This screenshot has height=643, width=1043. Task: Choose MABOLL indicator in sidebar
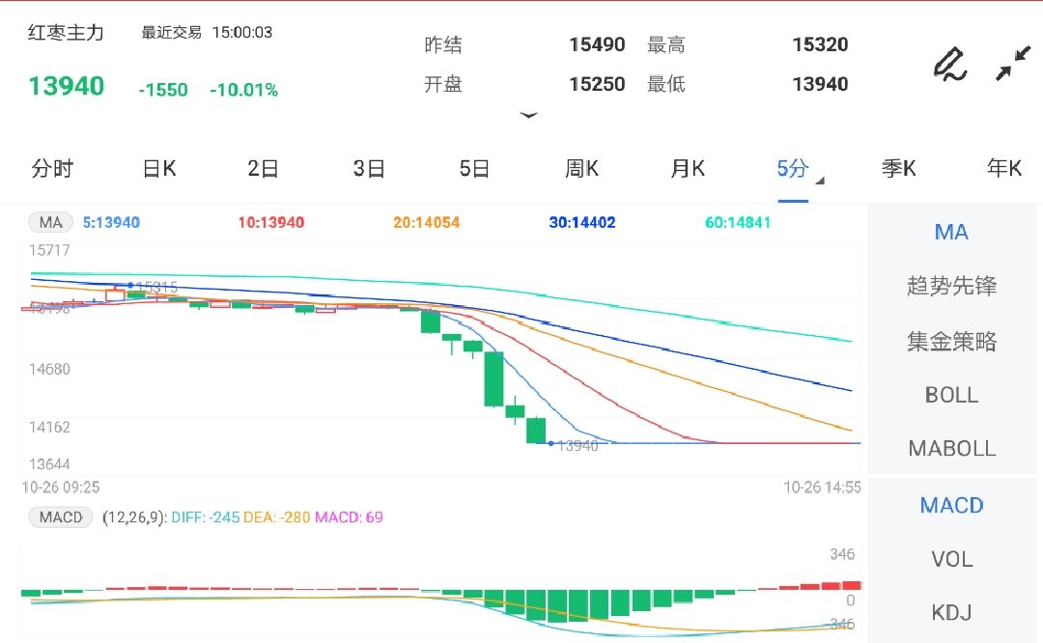951,448
